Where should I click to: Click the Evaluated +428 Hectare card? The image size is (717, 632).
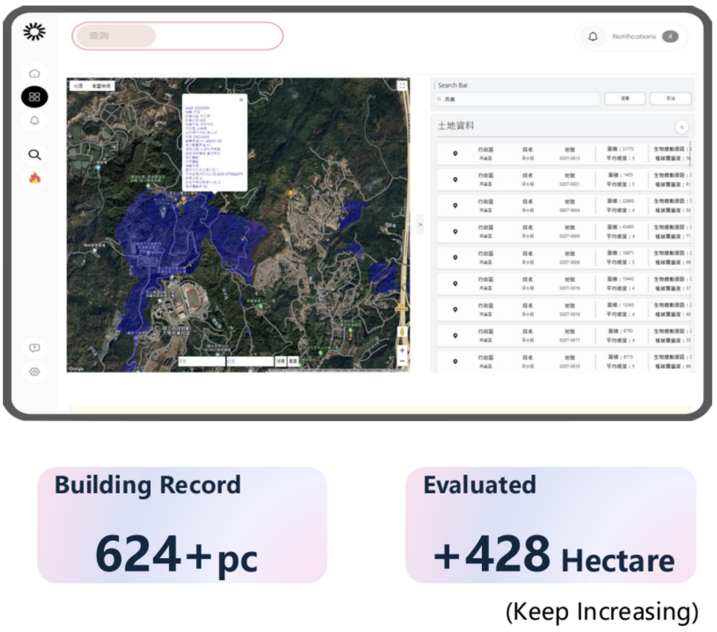[551, 525]
